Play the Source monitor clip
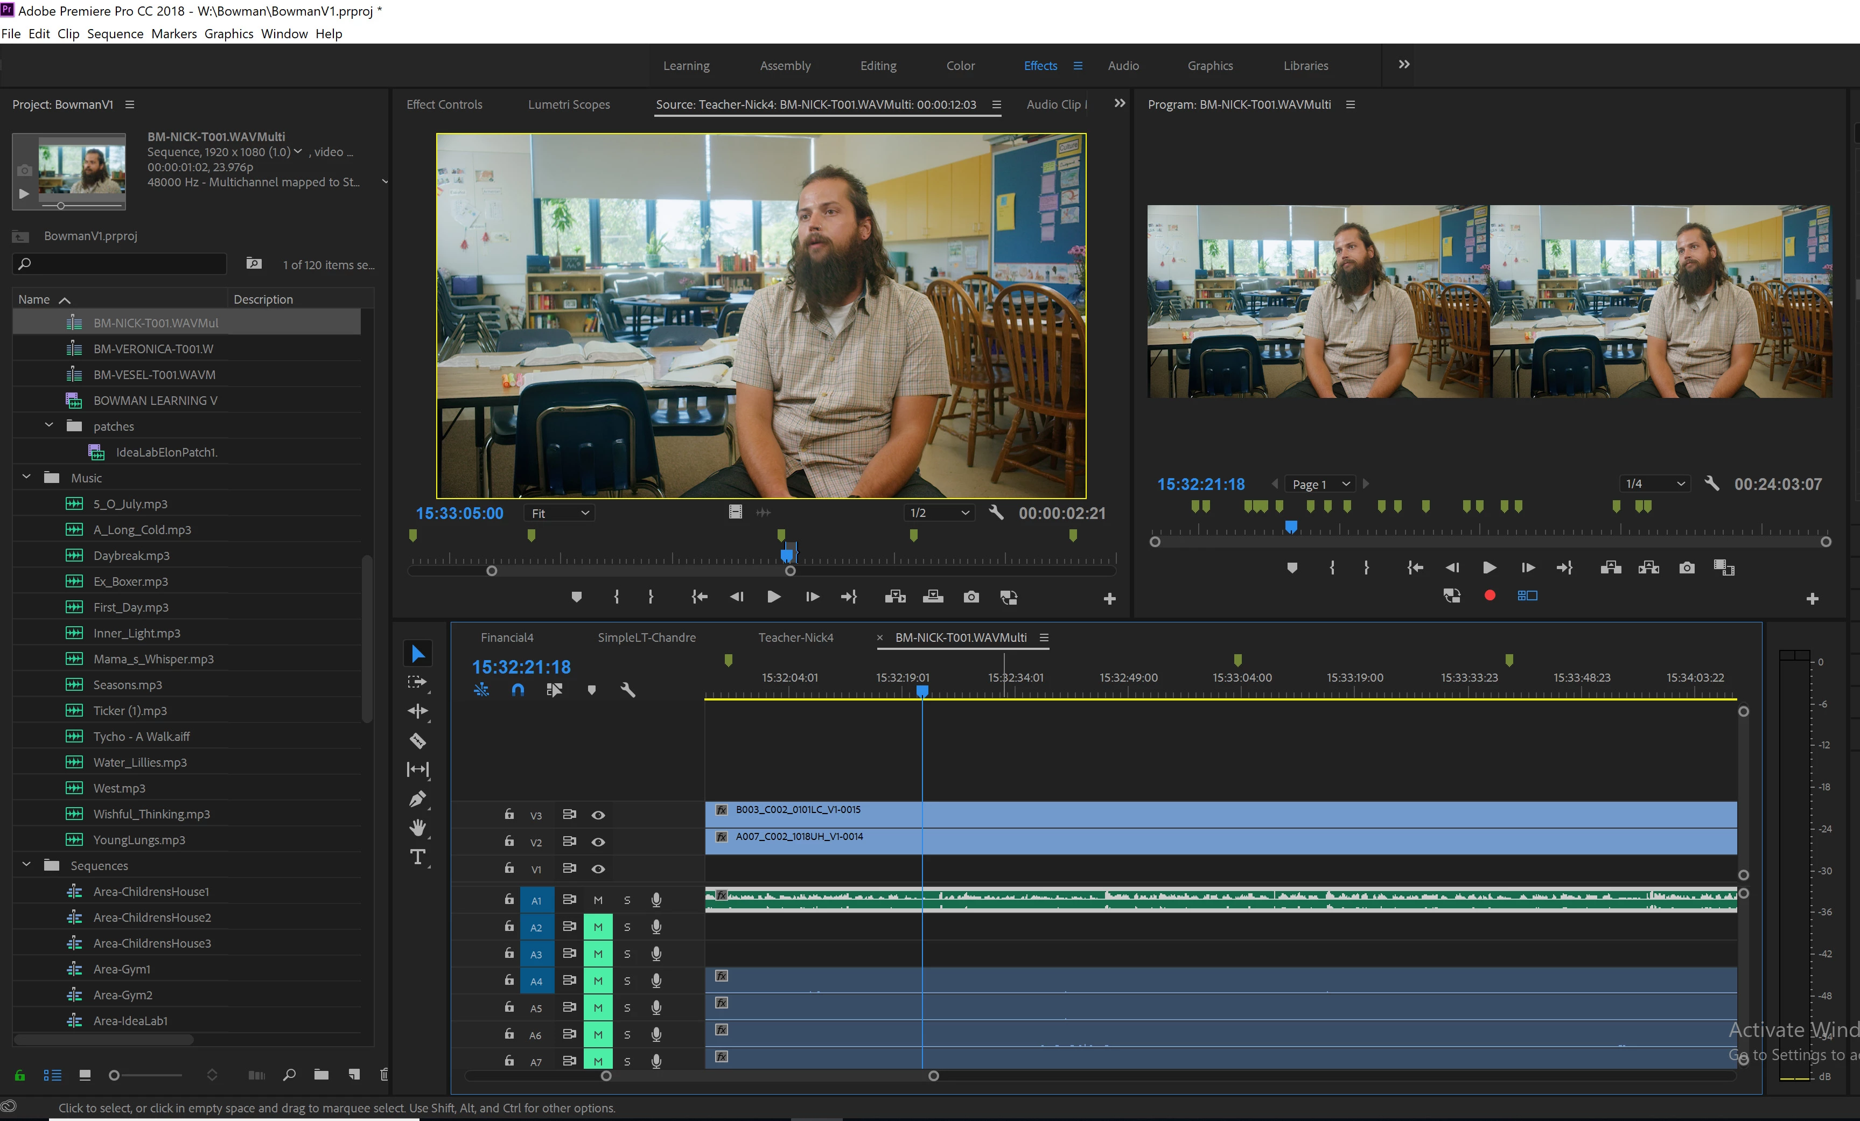1860x1121 pixels. 774,597
